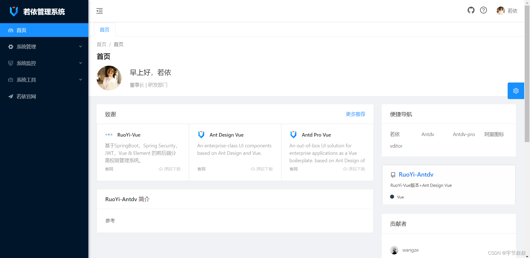Open the RuoYi-Antdv project link
The width and height of the screenshot is (530, 258).
tap(416, 174)
